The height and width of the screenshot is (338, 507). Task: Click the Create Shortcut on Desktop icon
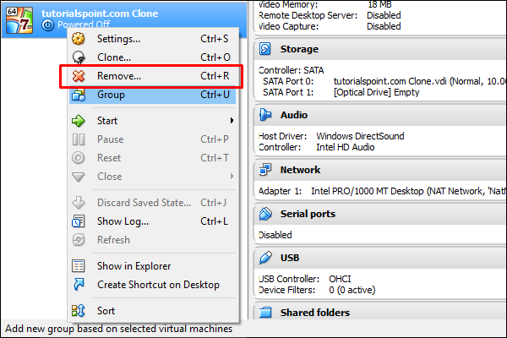pos(79,285)
